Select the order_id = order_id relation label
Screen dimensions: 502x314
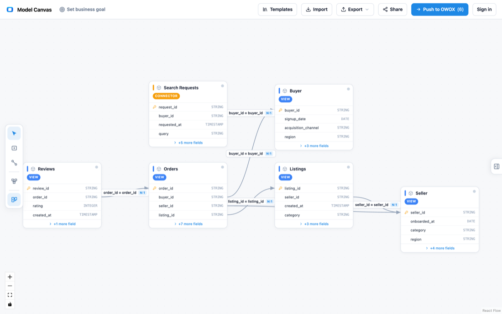point(125,193)
